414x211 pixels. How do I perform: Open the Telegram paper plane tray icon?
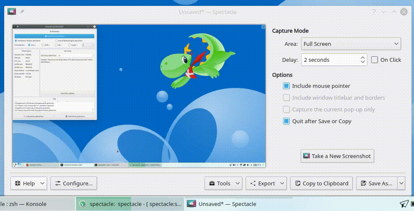click(404, 203)
